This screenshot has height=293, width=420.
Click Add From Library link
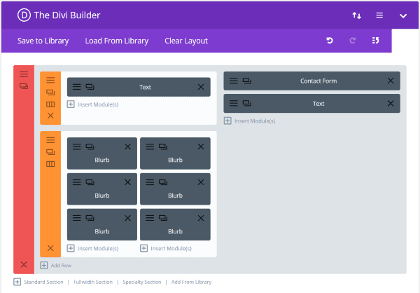[191, 282]
